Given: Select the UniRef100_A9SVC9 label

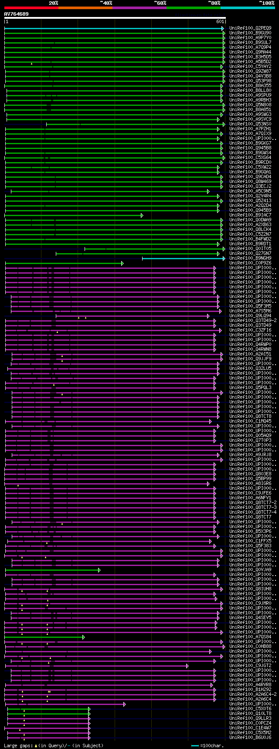Looking at the screenshot, I should click(x=250, y=119).
